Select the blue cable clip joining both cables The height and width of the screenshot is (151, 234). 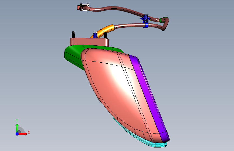(145, 21)
